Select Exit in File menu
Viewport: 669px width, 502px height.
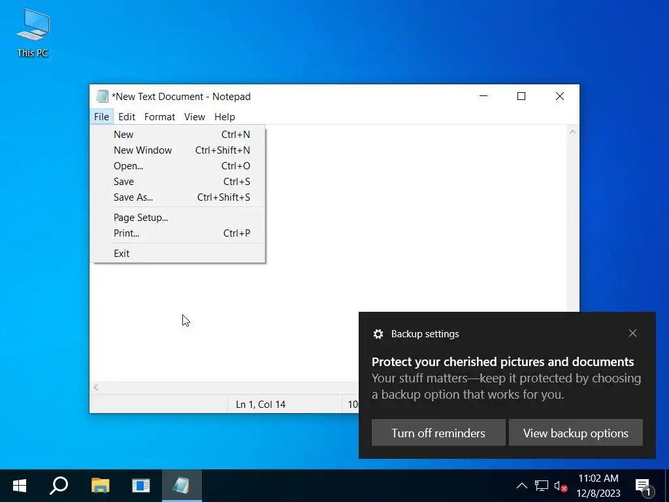(x=179, y=254)
